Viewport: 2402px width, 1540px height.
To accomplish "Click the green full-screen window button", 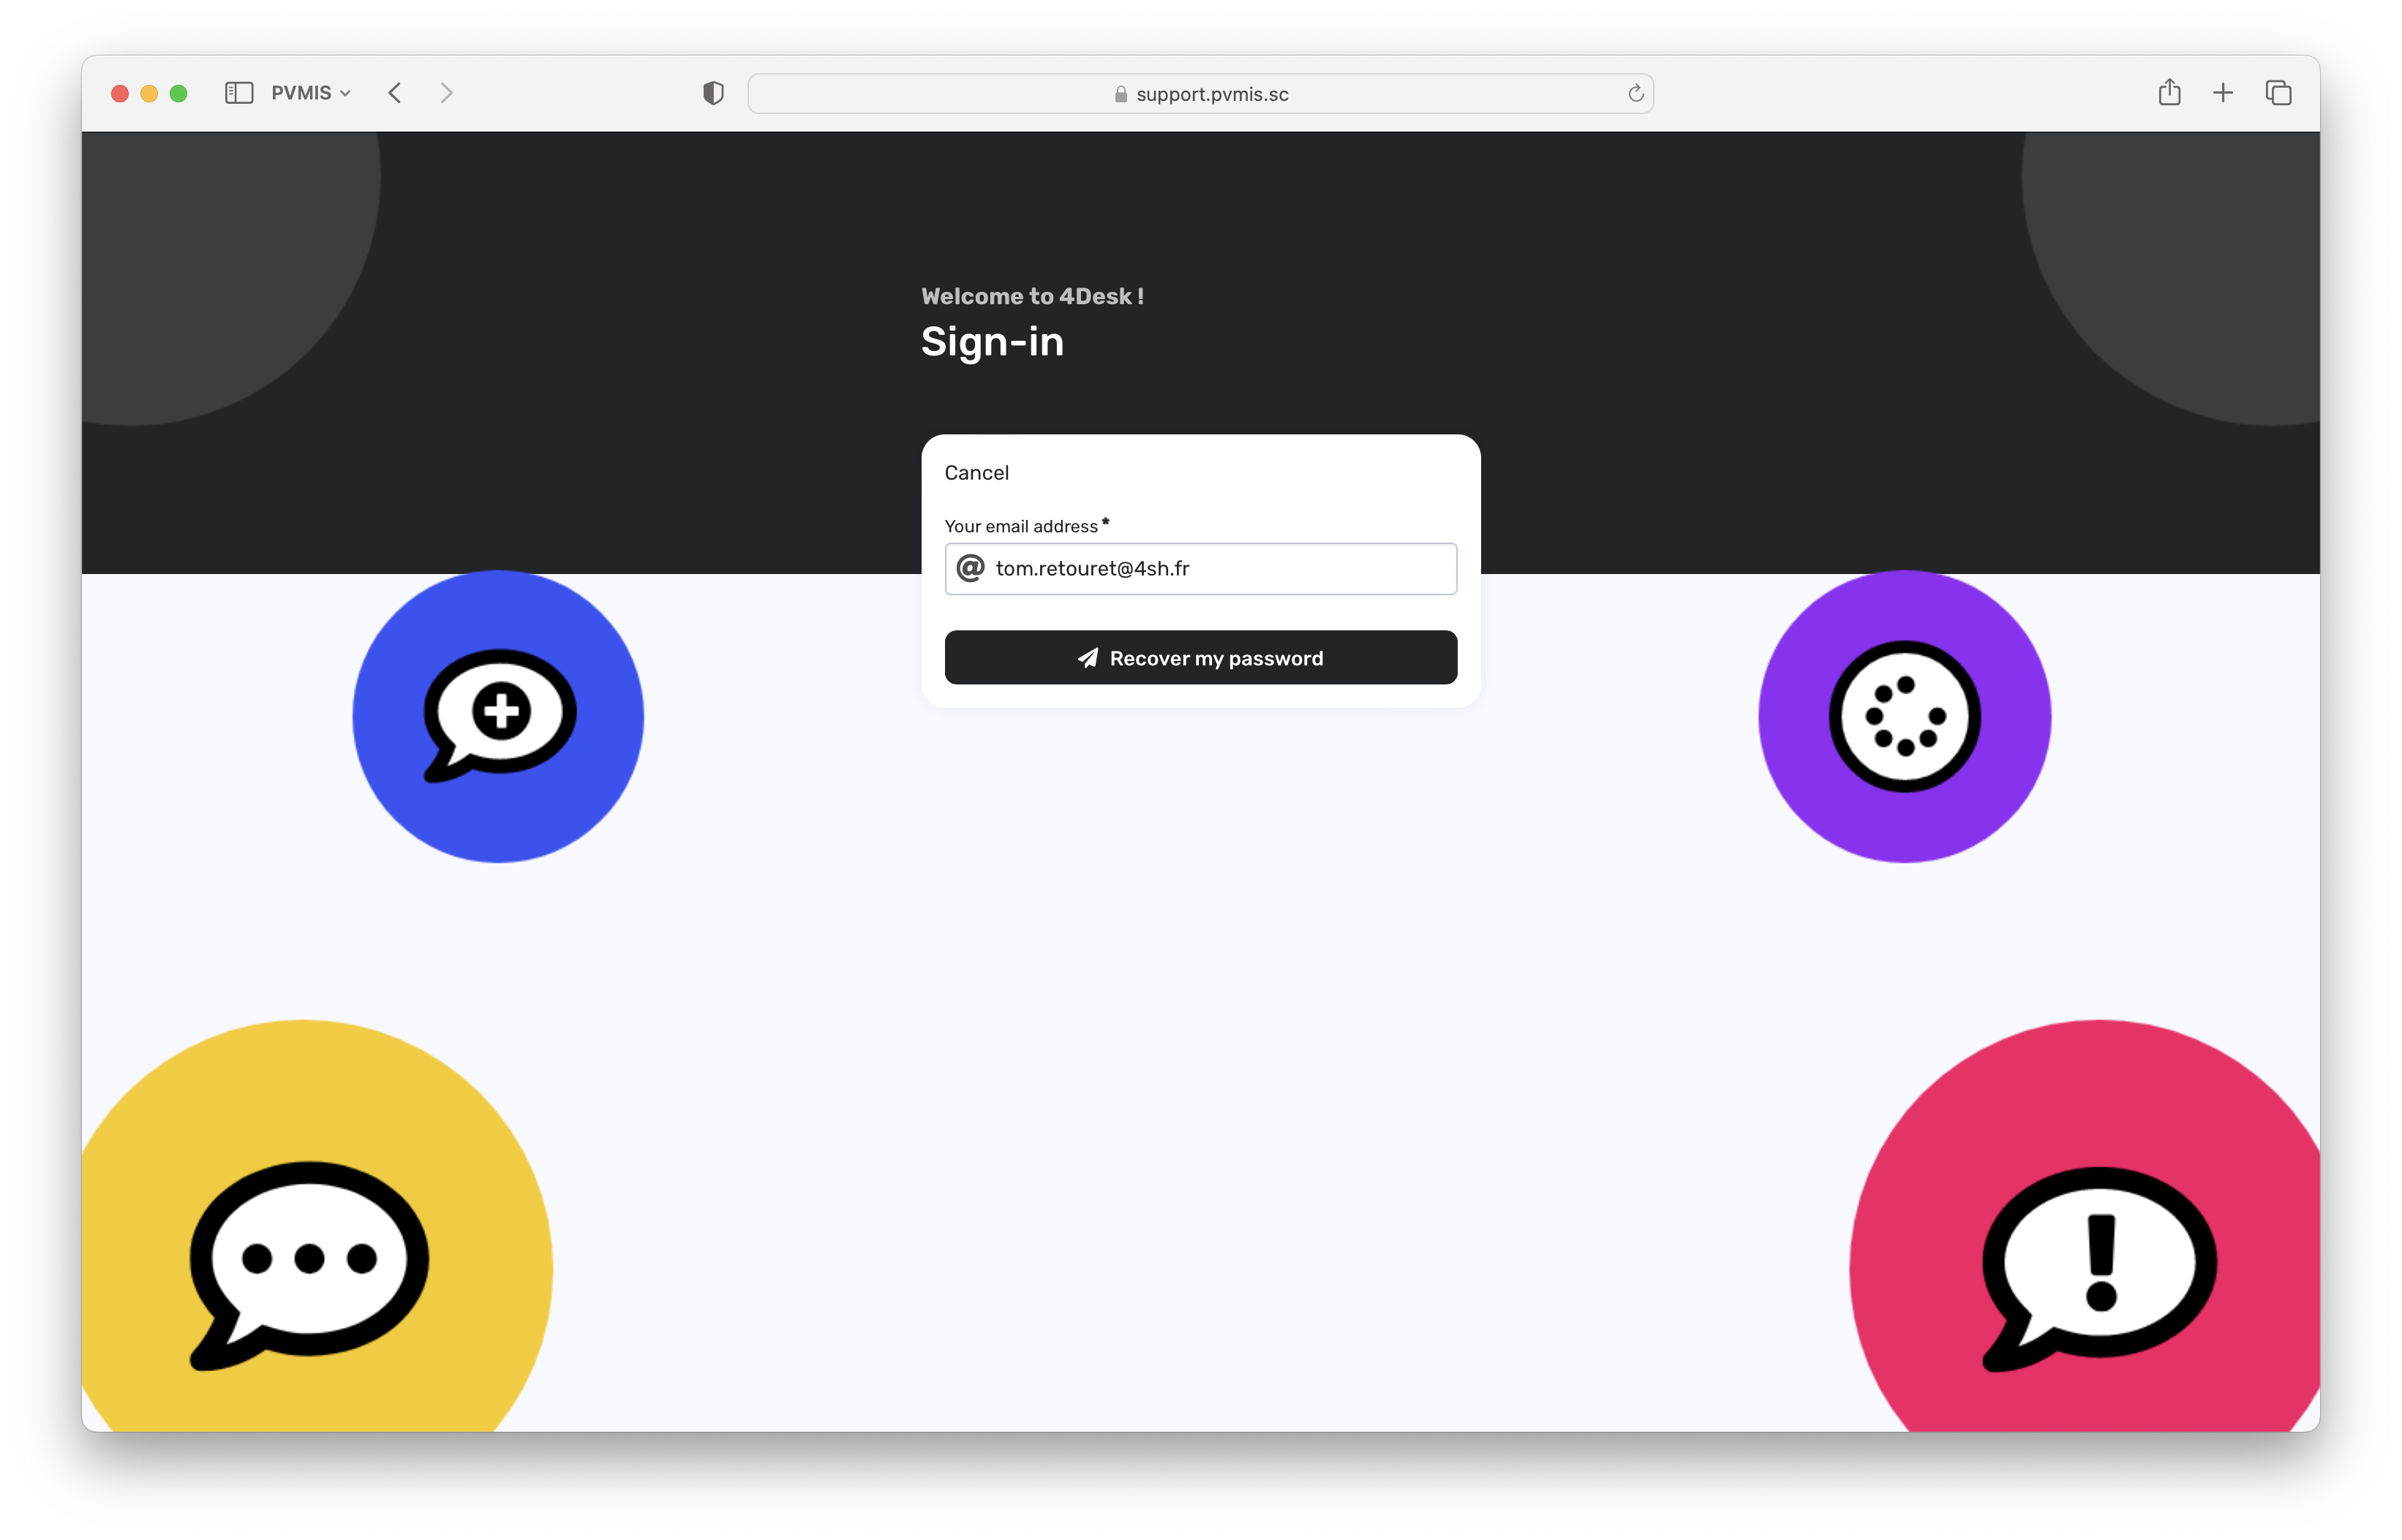I will 179,93.
